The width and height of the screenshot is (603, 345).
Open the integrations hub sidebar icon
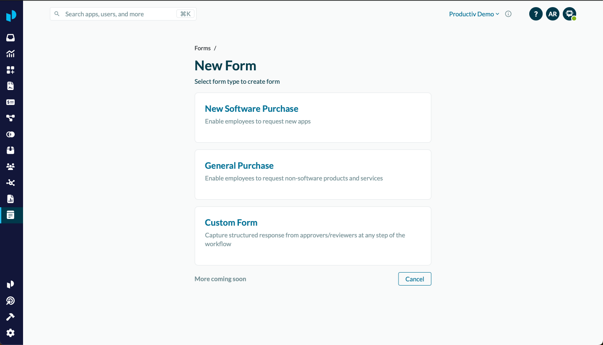(x=10, y=183)
